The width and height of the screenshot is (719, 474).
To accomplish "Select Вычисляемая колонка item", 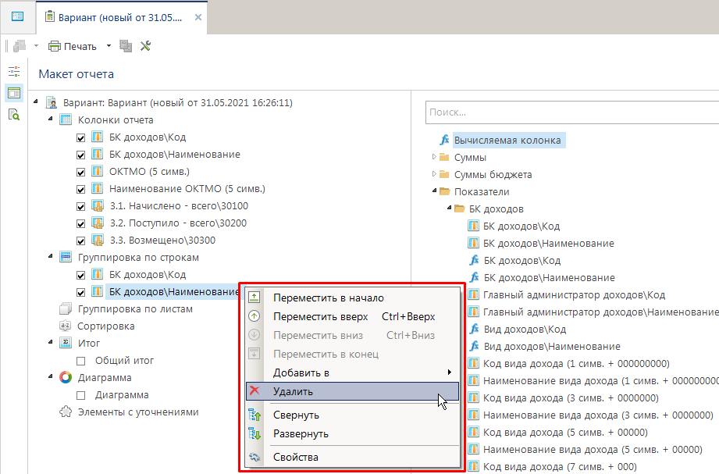I will (507, 141).
